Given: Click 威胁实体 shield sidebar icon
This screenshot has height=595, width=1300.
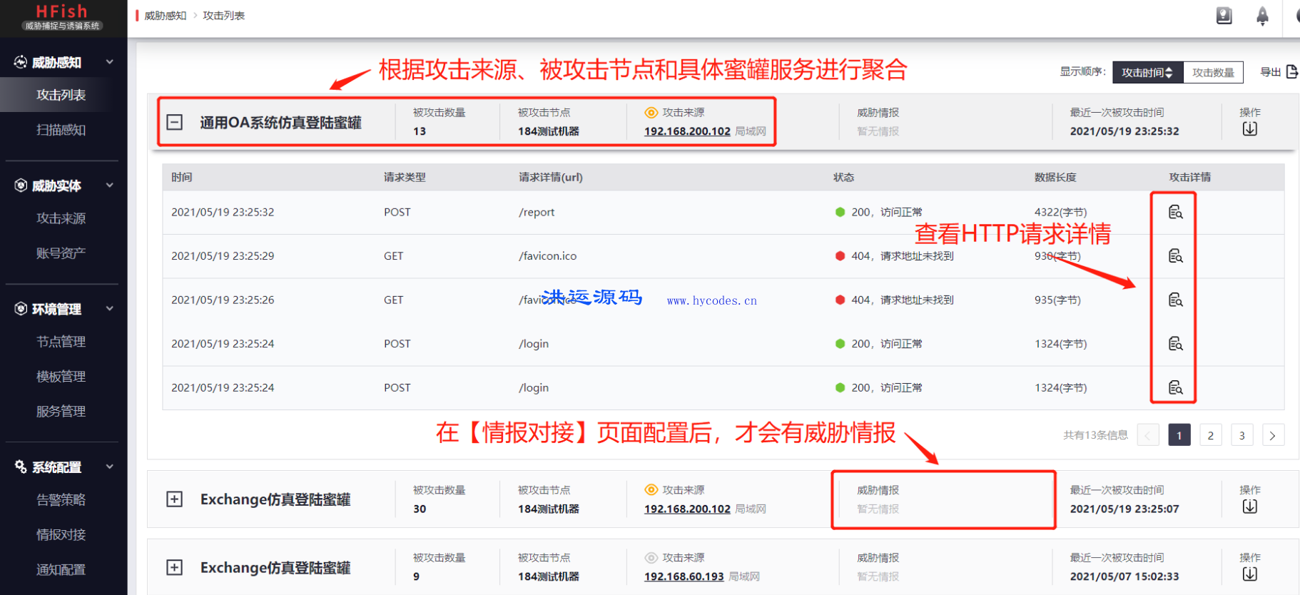Looking at the screenshot, I should tap(21, 185).
